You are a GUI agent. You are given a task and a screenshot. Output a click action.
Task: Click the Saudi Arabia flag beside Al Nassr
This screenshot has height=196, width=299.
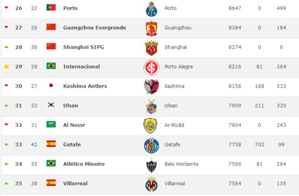[x=51, y=124]
